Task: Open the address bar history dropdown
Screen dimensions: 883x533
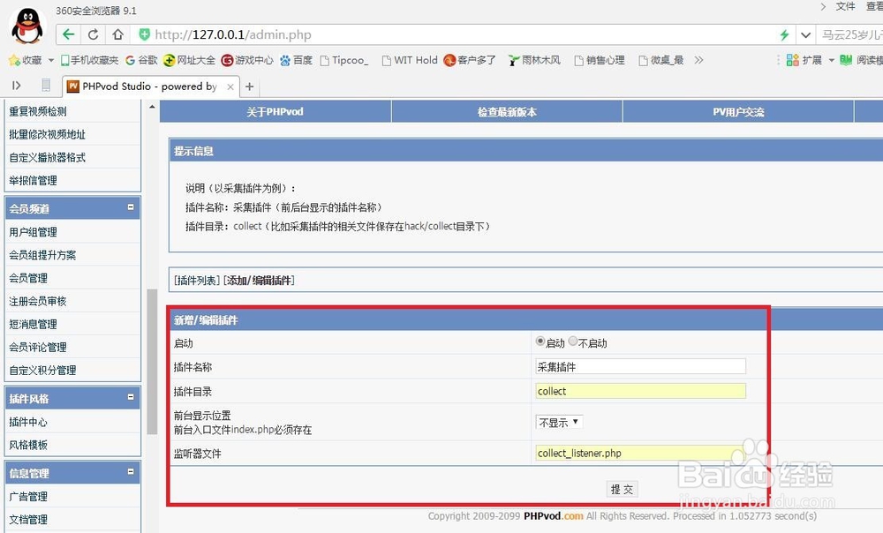Action: 806,35
